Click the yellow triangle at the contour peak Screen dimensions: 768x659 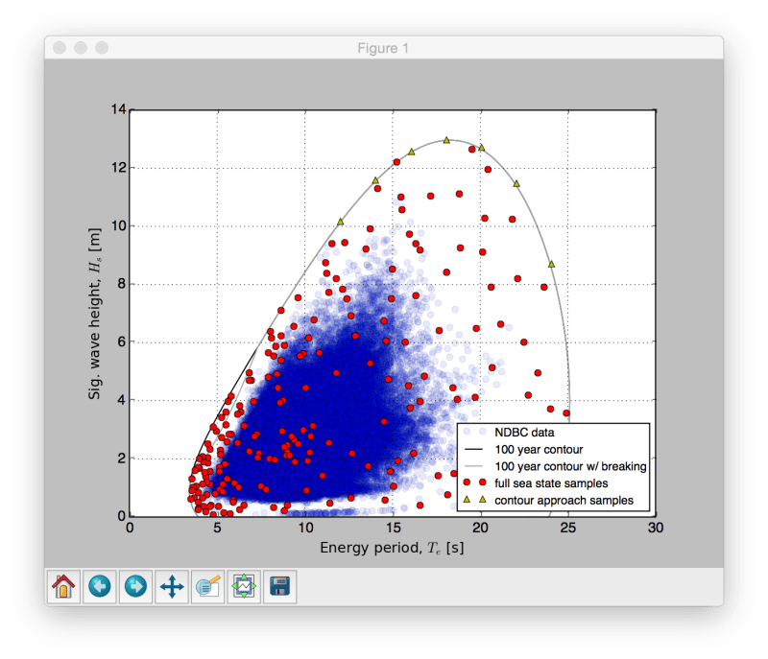[x=447, y=140]
